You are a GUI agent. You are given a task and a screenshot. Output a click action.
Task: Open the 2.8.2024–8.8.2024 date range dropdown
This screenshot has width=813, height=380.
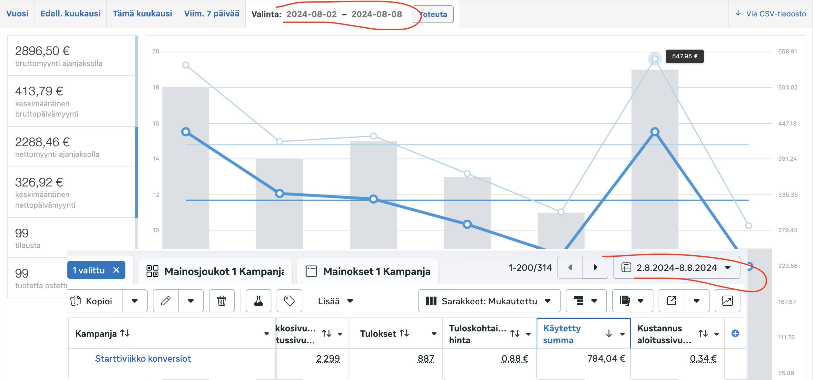pyautogui.click(x=676, y=267)
